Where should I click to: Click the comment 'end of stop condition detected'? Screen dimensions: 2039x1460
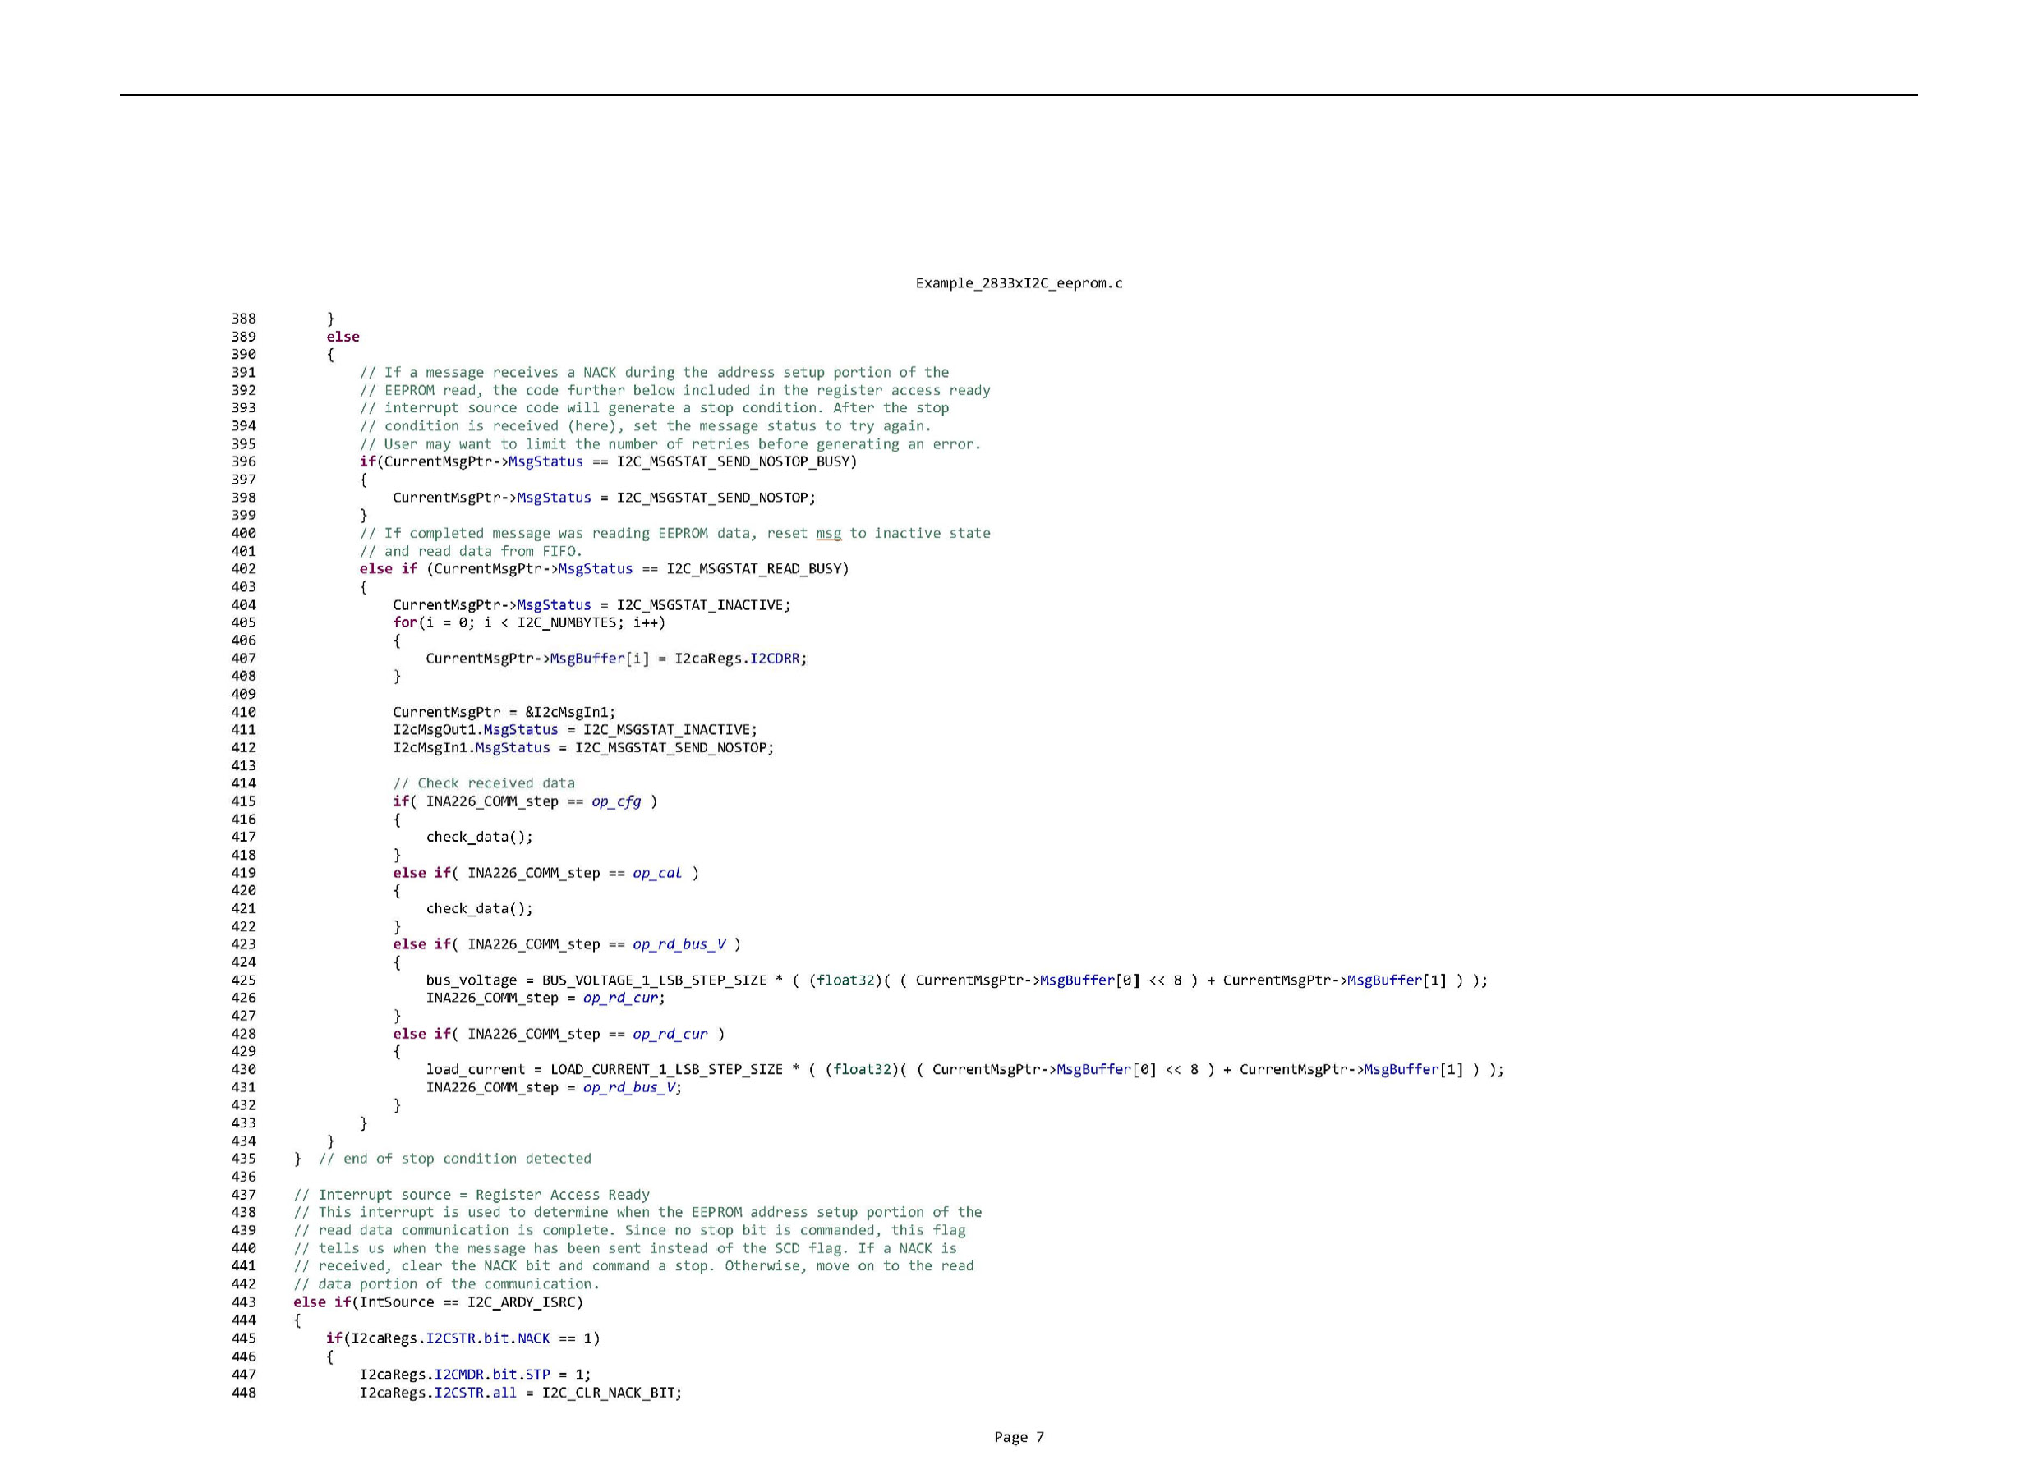pyautogui.click(x=455, y=1159)
